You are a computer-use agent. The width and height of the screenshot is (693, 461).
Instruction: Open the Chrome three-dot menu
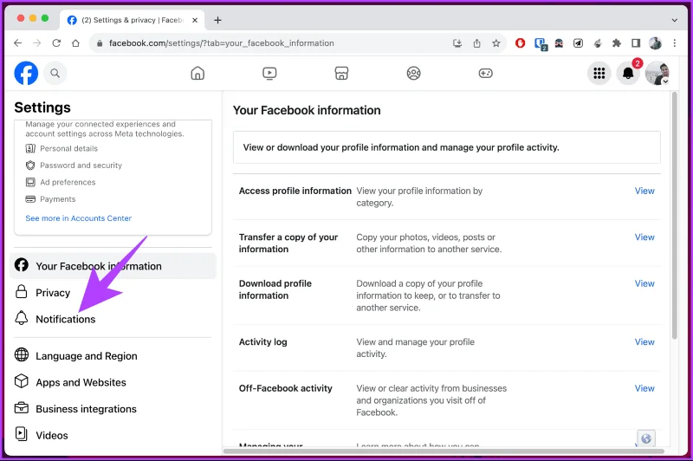tap(675, 42)
